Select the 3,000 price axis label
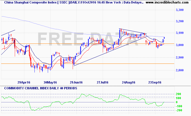Screen dimensions: 191x116 (180, 45)
